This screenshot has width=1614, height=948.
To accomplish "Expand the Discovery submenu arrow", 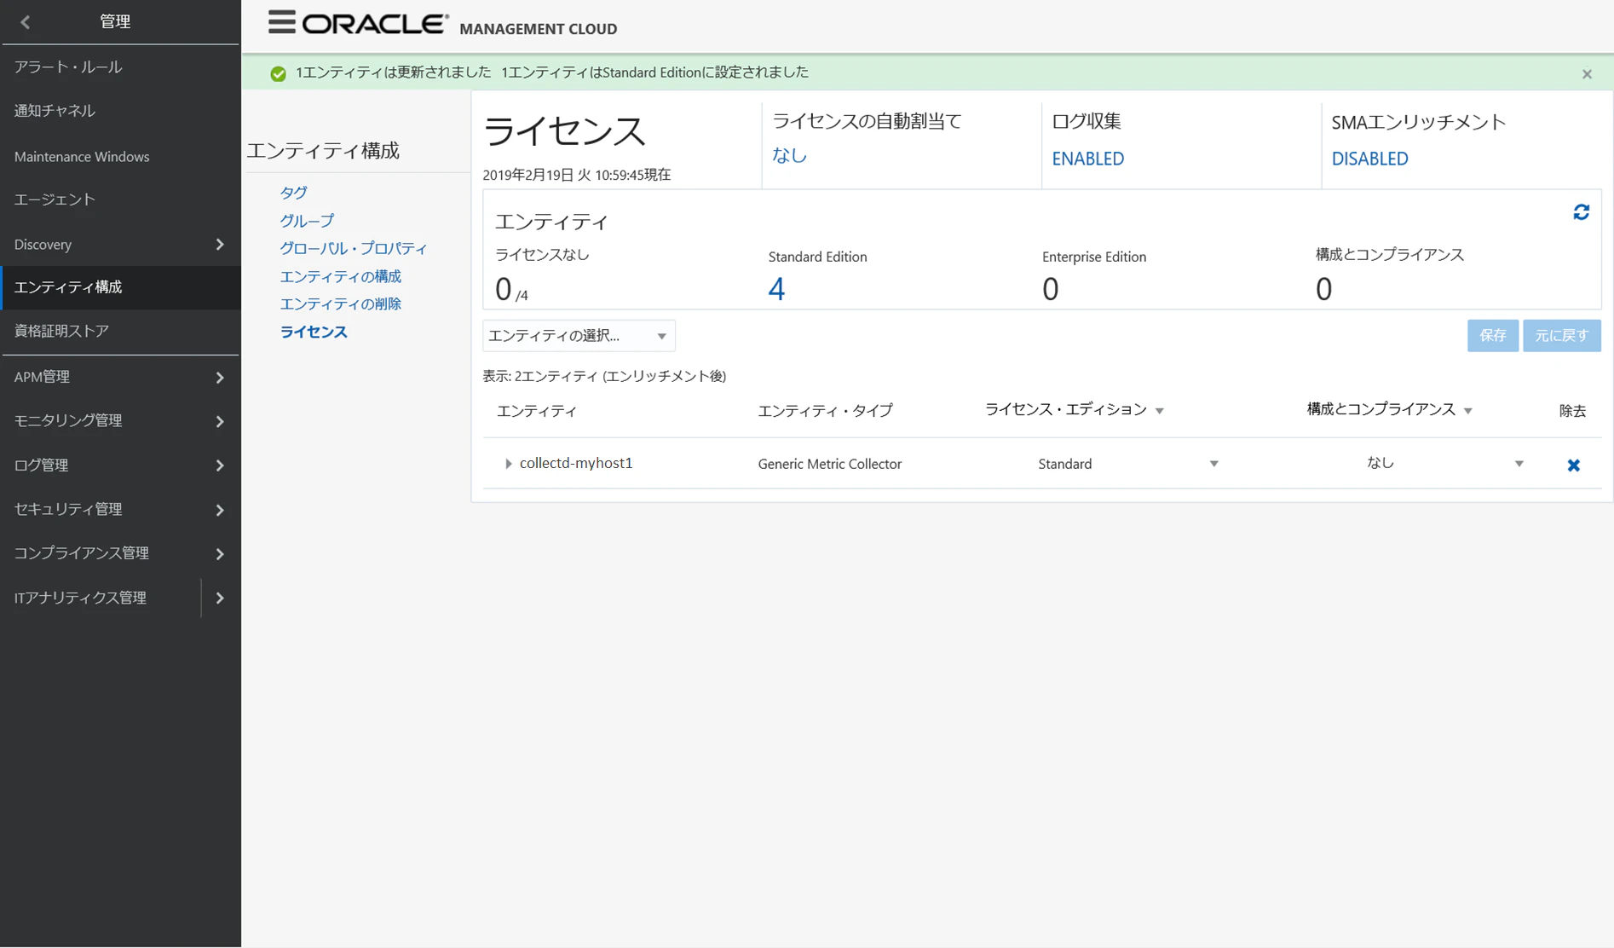I will tap(220, 245).
